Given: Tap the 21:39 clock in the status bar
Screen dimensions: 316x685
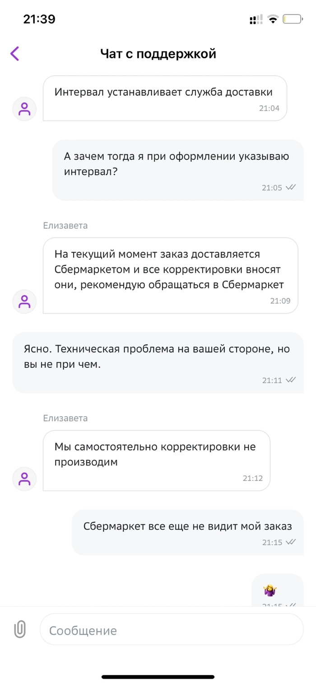Looking at the screenshot, I should point(39,19).
